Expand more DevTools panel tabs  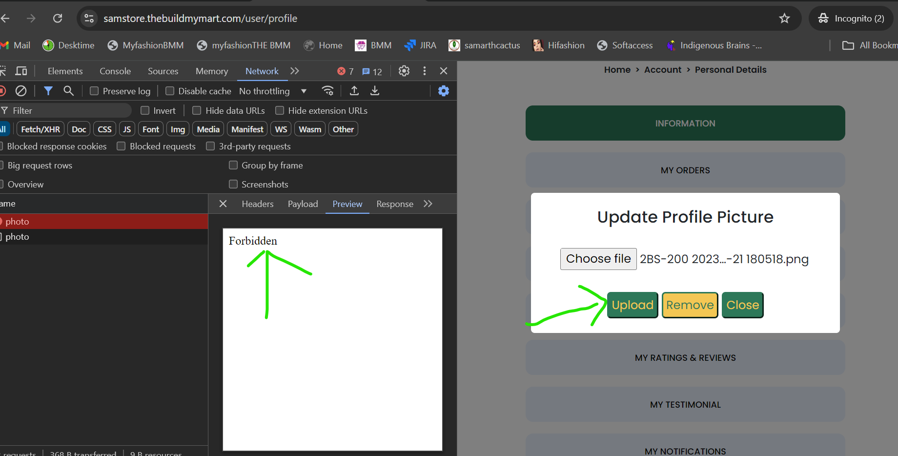pyautogui.click(x=295, y=71)
